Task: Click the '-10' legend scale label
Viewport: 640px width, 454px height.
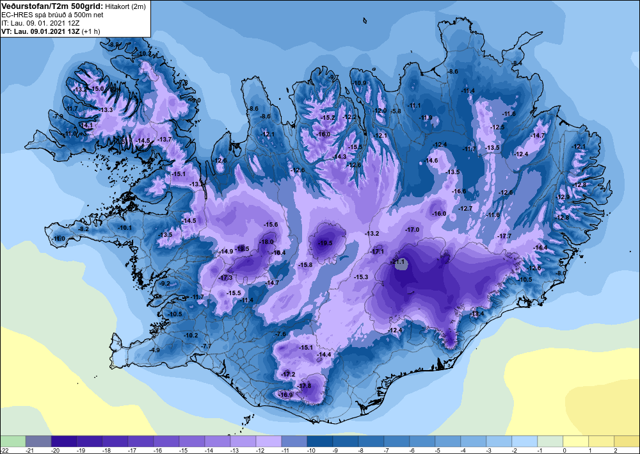Action: 310,450
